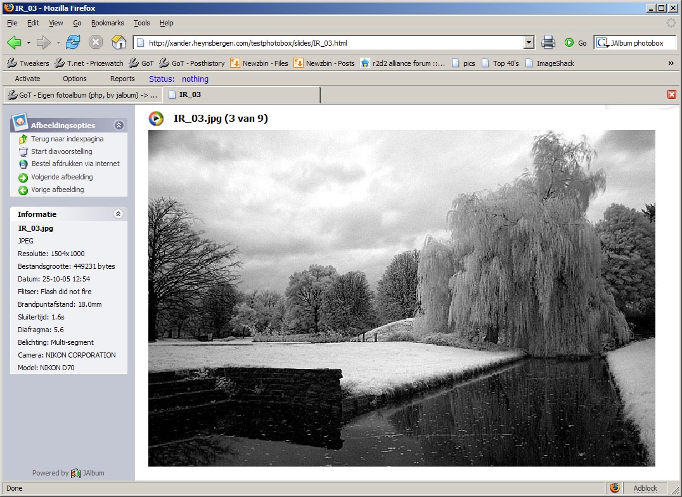
Task: Open Terug naar indexpagina link
Action: [x=67, y=139]
